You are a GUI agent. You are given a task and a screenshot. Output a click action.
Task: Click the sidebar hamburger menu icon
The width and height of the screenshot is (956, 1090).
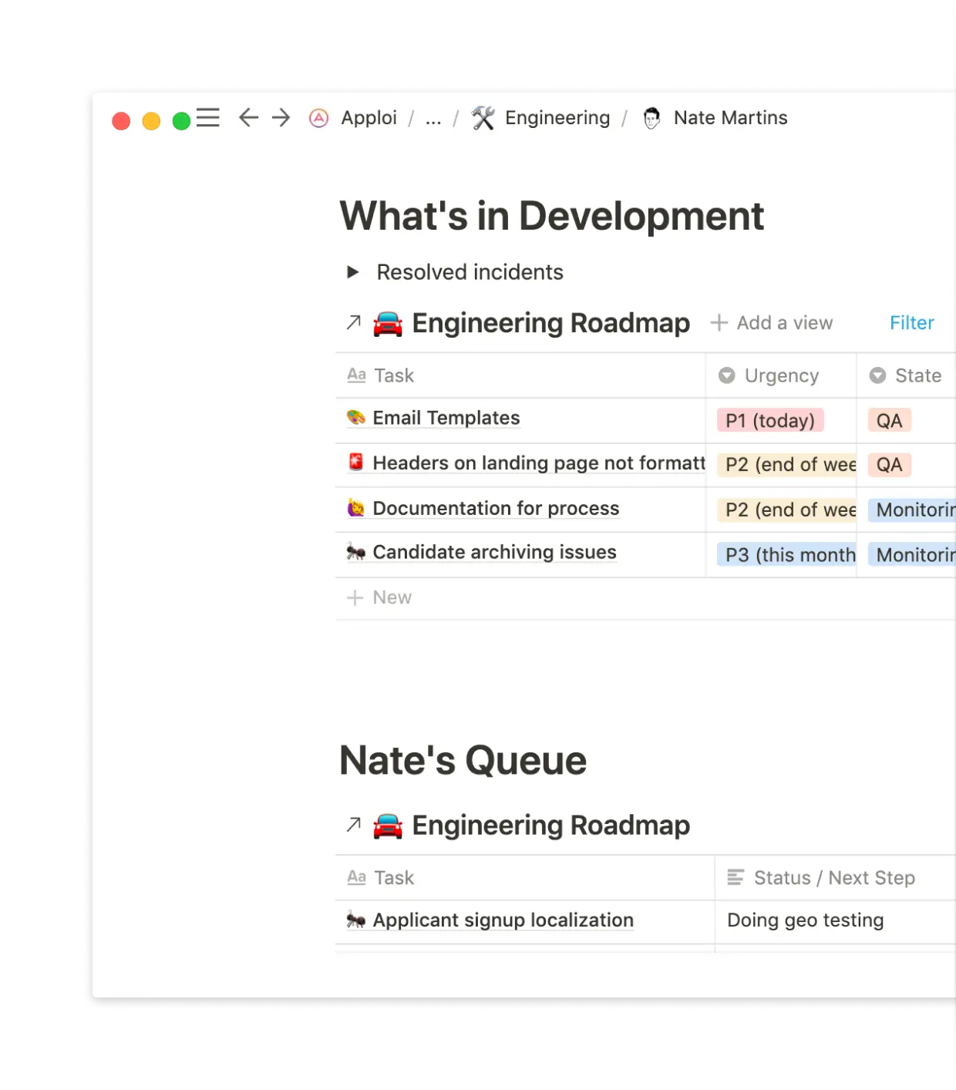click(207, 118)
